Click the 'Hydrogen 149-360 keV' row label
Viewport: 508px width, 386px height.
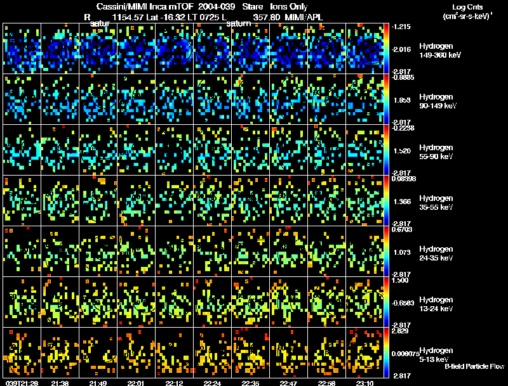pos(439,51)
